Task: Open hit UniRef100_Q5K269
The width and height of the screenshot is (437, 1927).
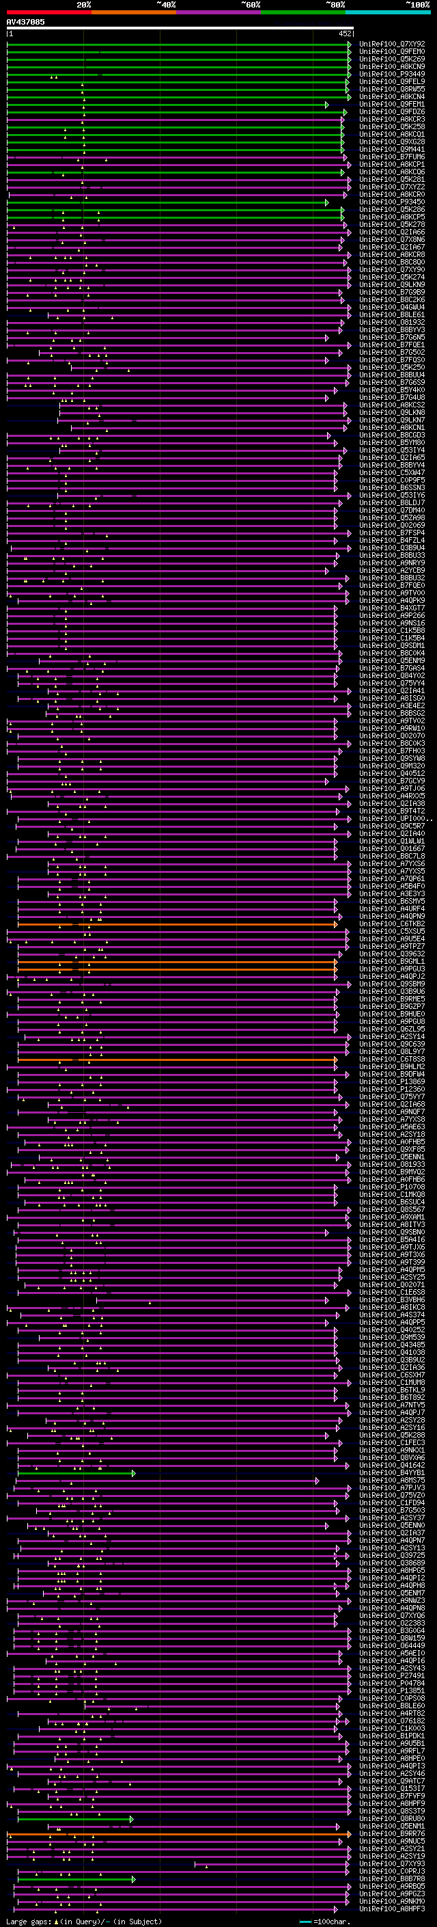Action: coord(392,59)
